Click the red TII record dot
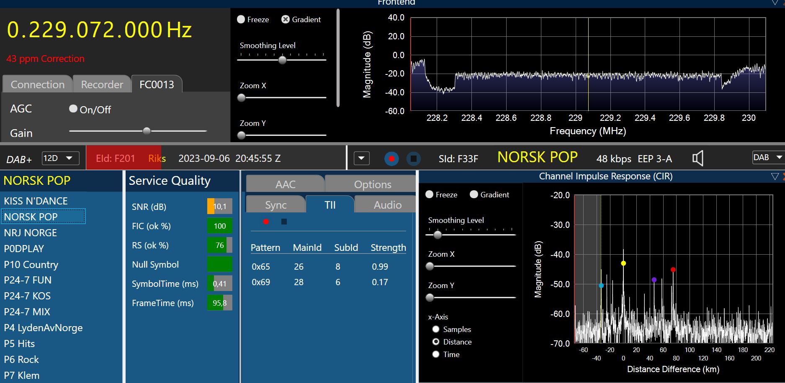Screen dimensions: 785x383 [x=266, y=222]
